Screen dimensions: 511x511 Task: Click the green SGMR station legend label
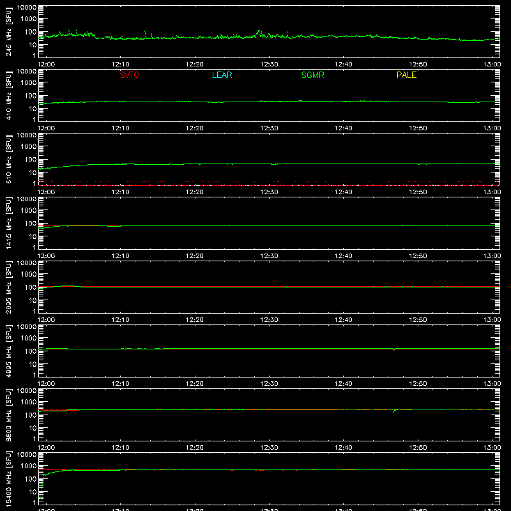coord(312,75)
